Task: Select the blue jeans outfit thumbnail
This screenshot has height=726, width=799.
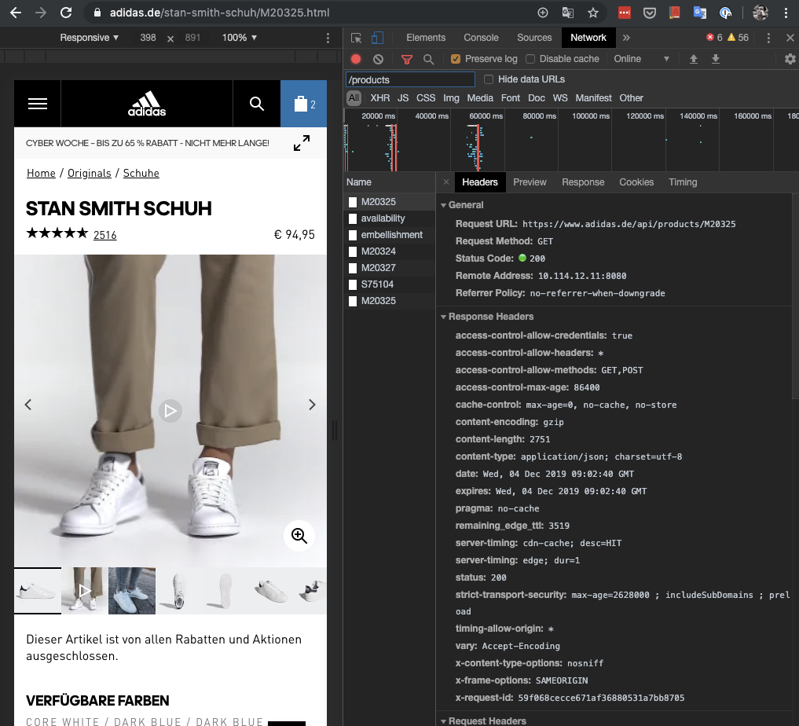Action: (x=131, y=591)
